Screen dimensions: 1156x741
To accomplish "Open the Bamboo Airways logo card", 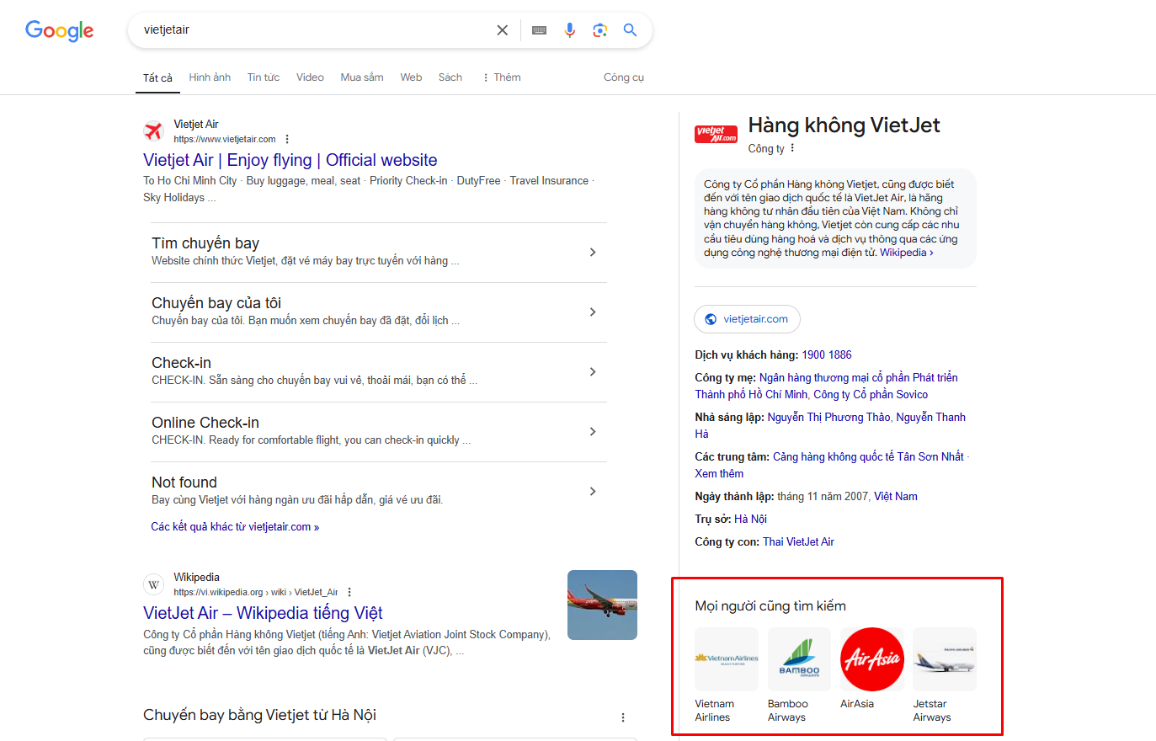I will (x=799, y=659).
